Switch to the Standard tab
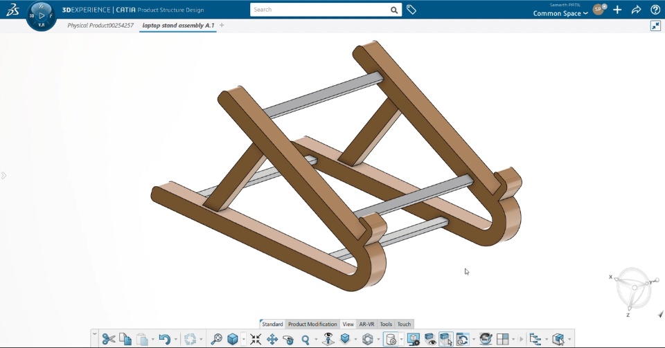The height and width of the screenshot is (348, 665). click(x=272, y=324)
